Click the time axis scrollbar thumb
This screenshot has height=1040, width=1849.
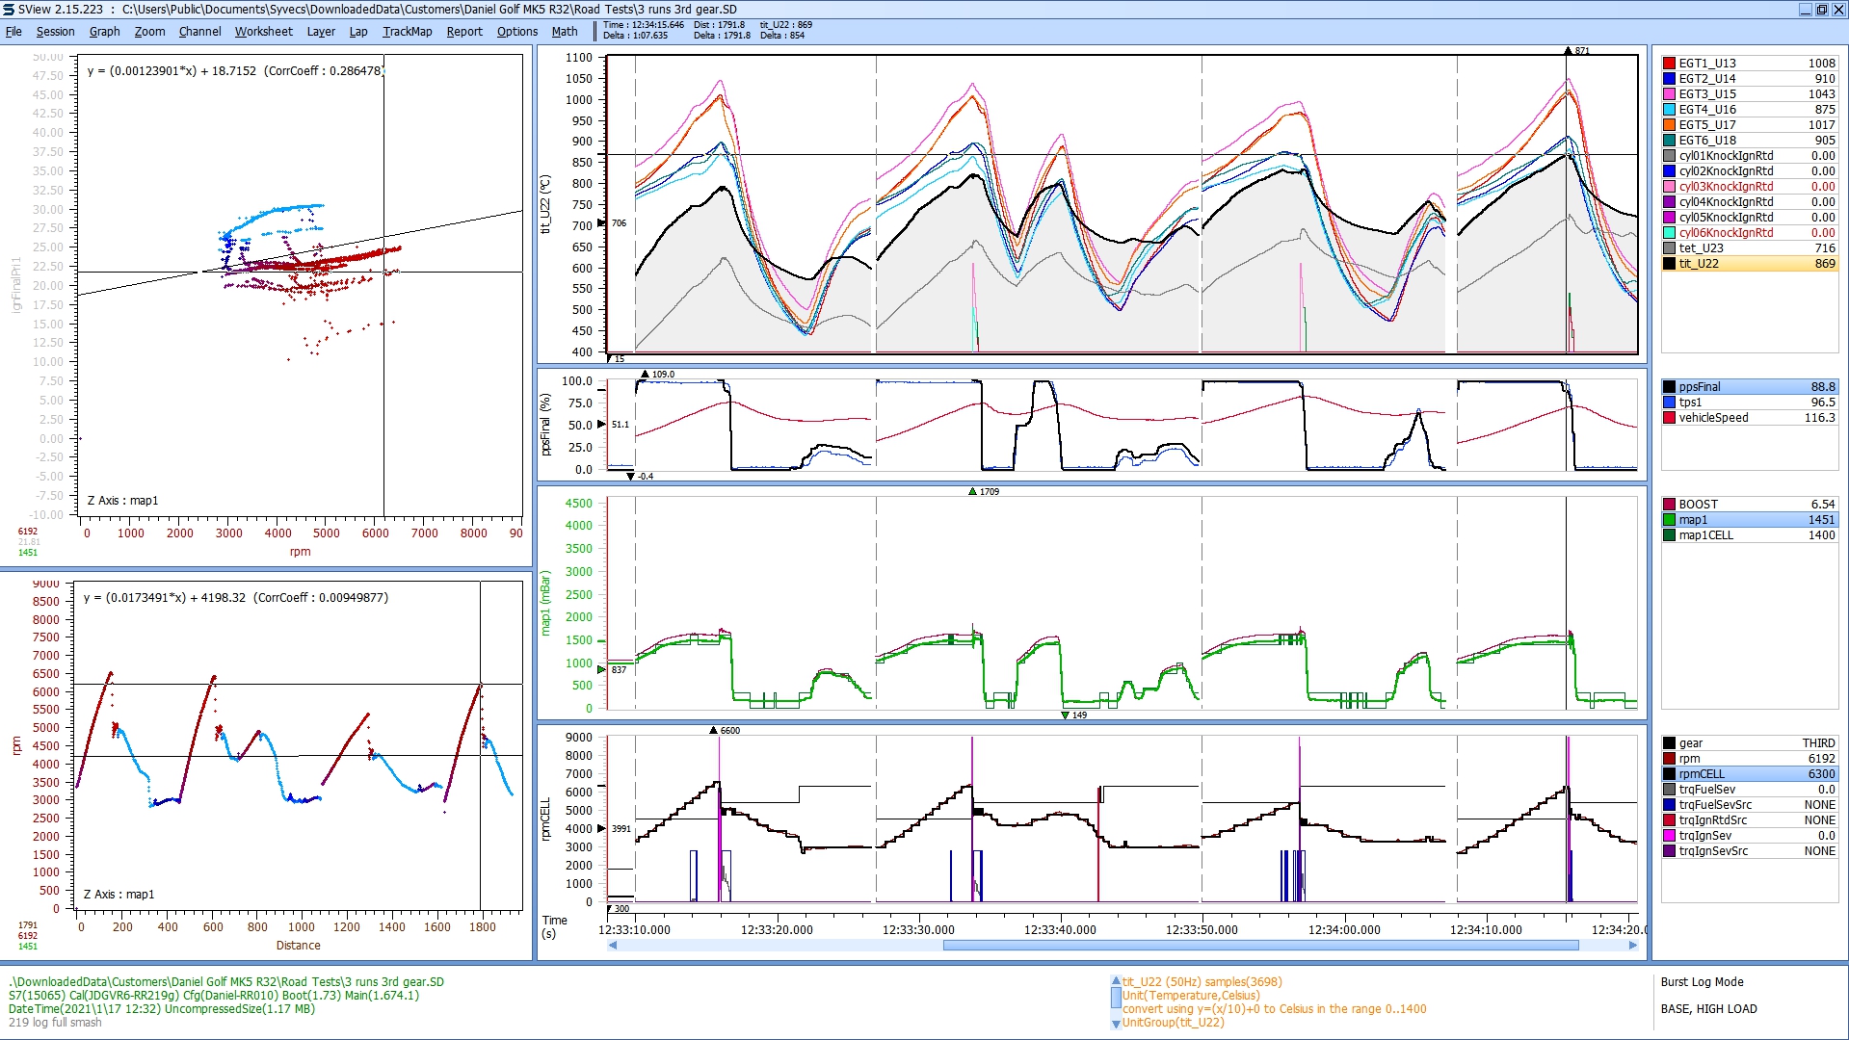click(x=1260, y=946)
